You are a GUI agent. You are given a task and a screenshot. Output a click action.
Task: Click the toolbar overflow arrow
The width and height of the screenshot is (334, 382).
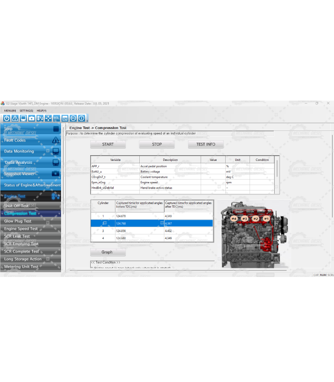tap(87, 120)
